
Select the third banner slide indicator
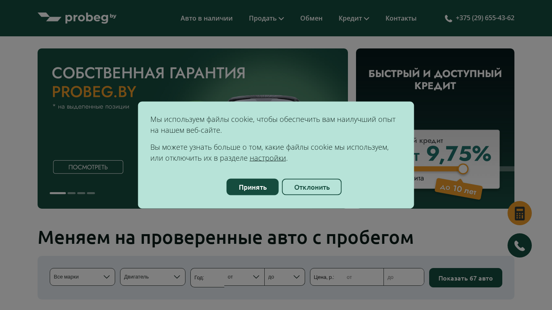[81, 193]
